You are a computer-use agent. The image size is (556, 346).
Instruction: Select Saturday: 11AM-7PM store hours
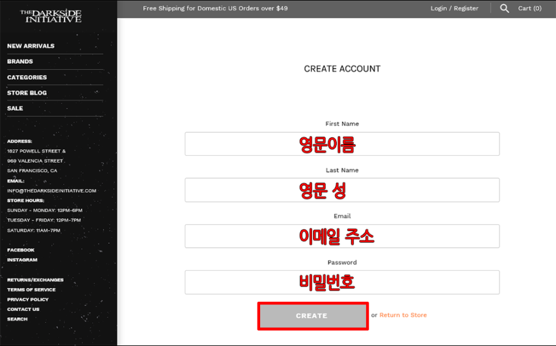point(34,230)
